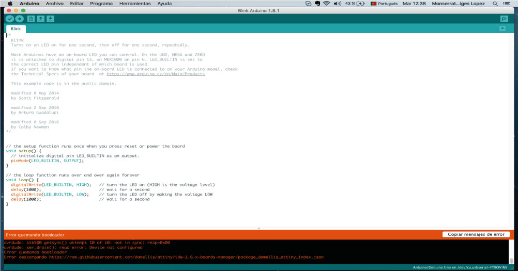Screen dimensions: 518x271
Task: Click the Verify sketch checkmark icon
Action: [x=10, y=19]
